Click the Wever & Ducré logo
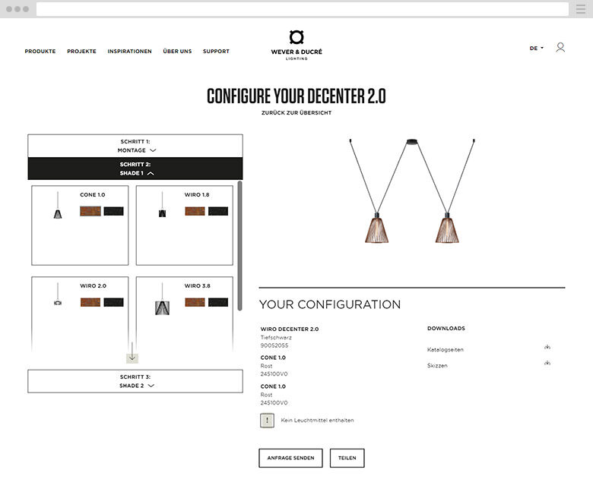The height and width of the screenshot is (501, 593). (x=296, y=45)
